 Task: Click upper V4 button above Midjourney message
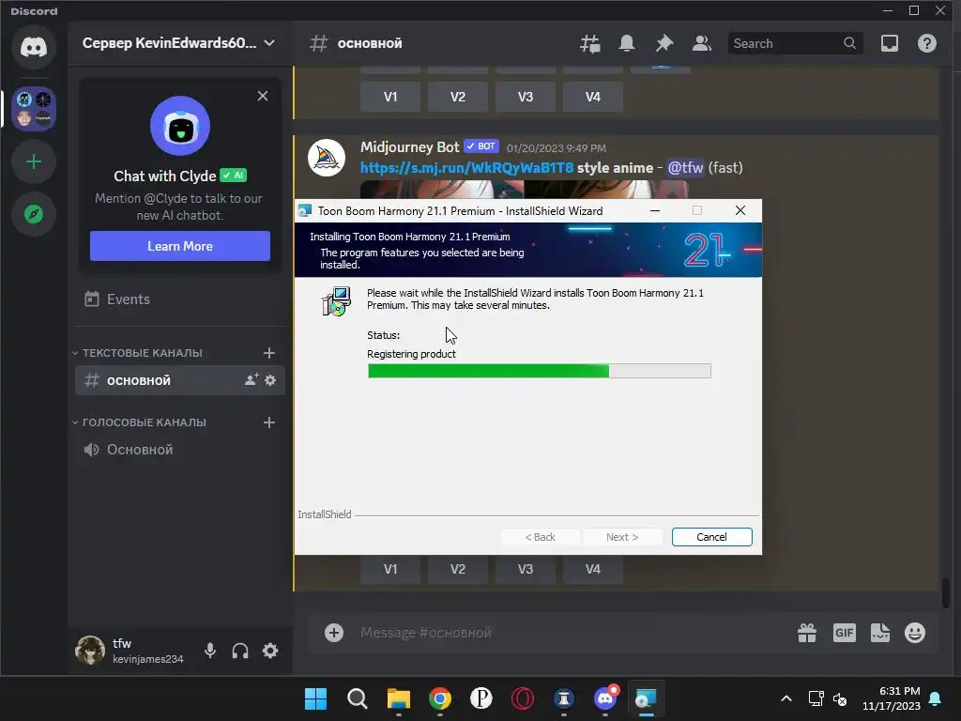click(x=593, y=97)
